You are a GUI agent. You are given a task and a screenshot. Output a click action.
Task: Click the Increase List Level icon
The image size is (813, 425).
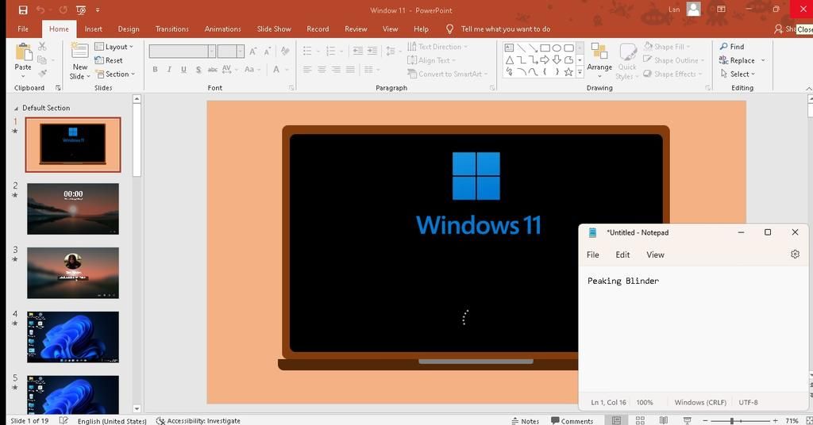pos(372,51)
